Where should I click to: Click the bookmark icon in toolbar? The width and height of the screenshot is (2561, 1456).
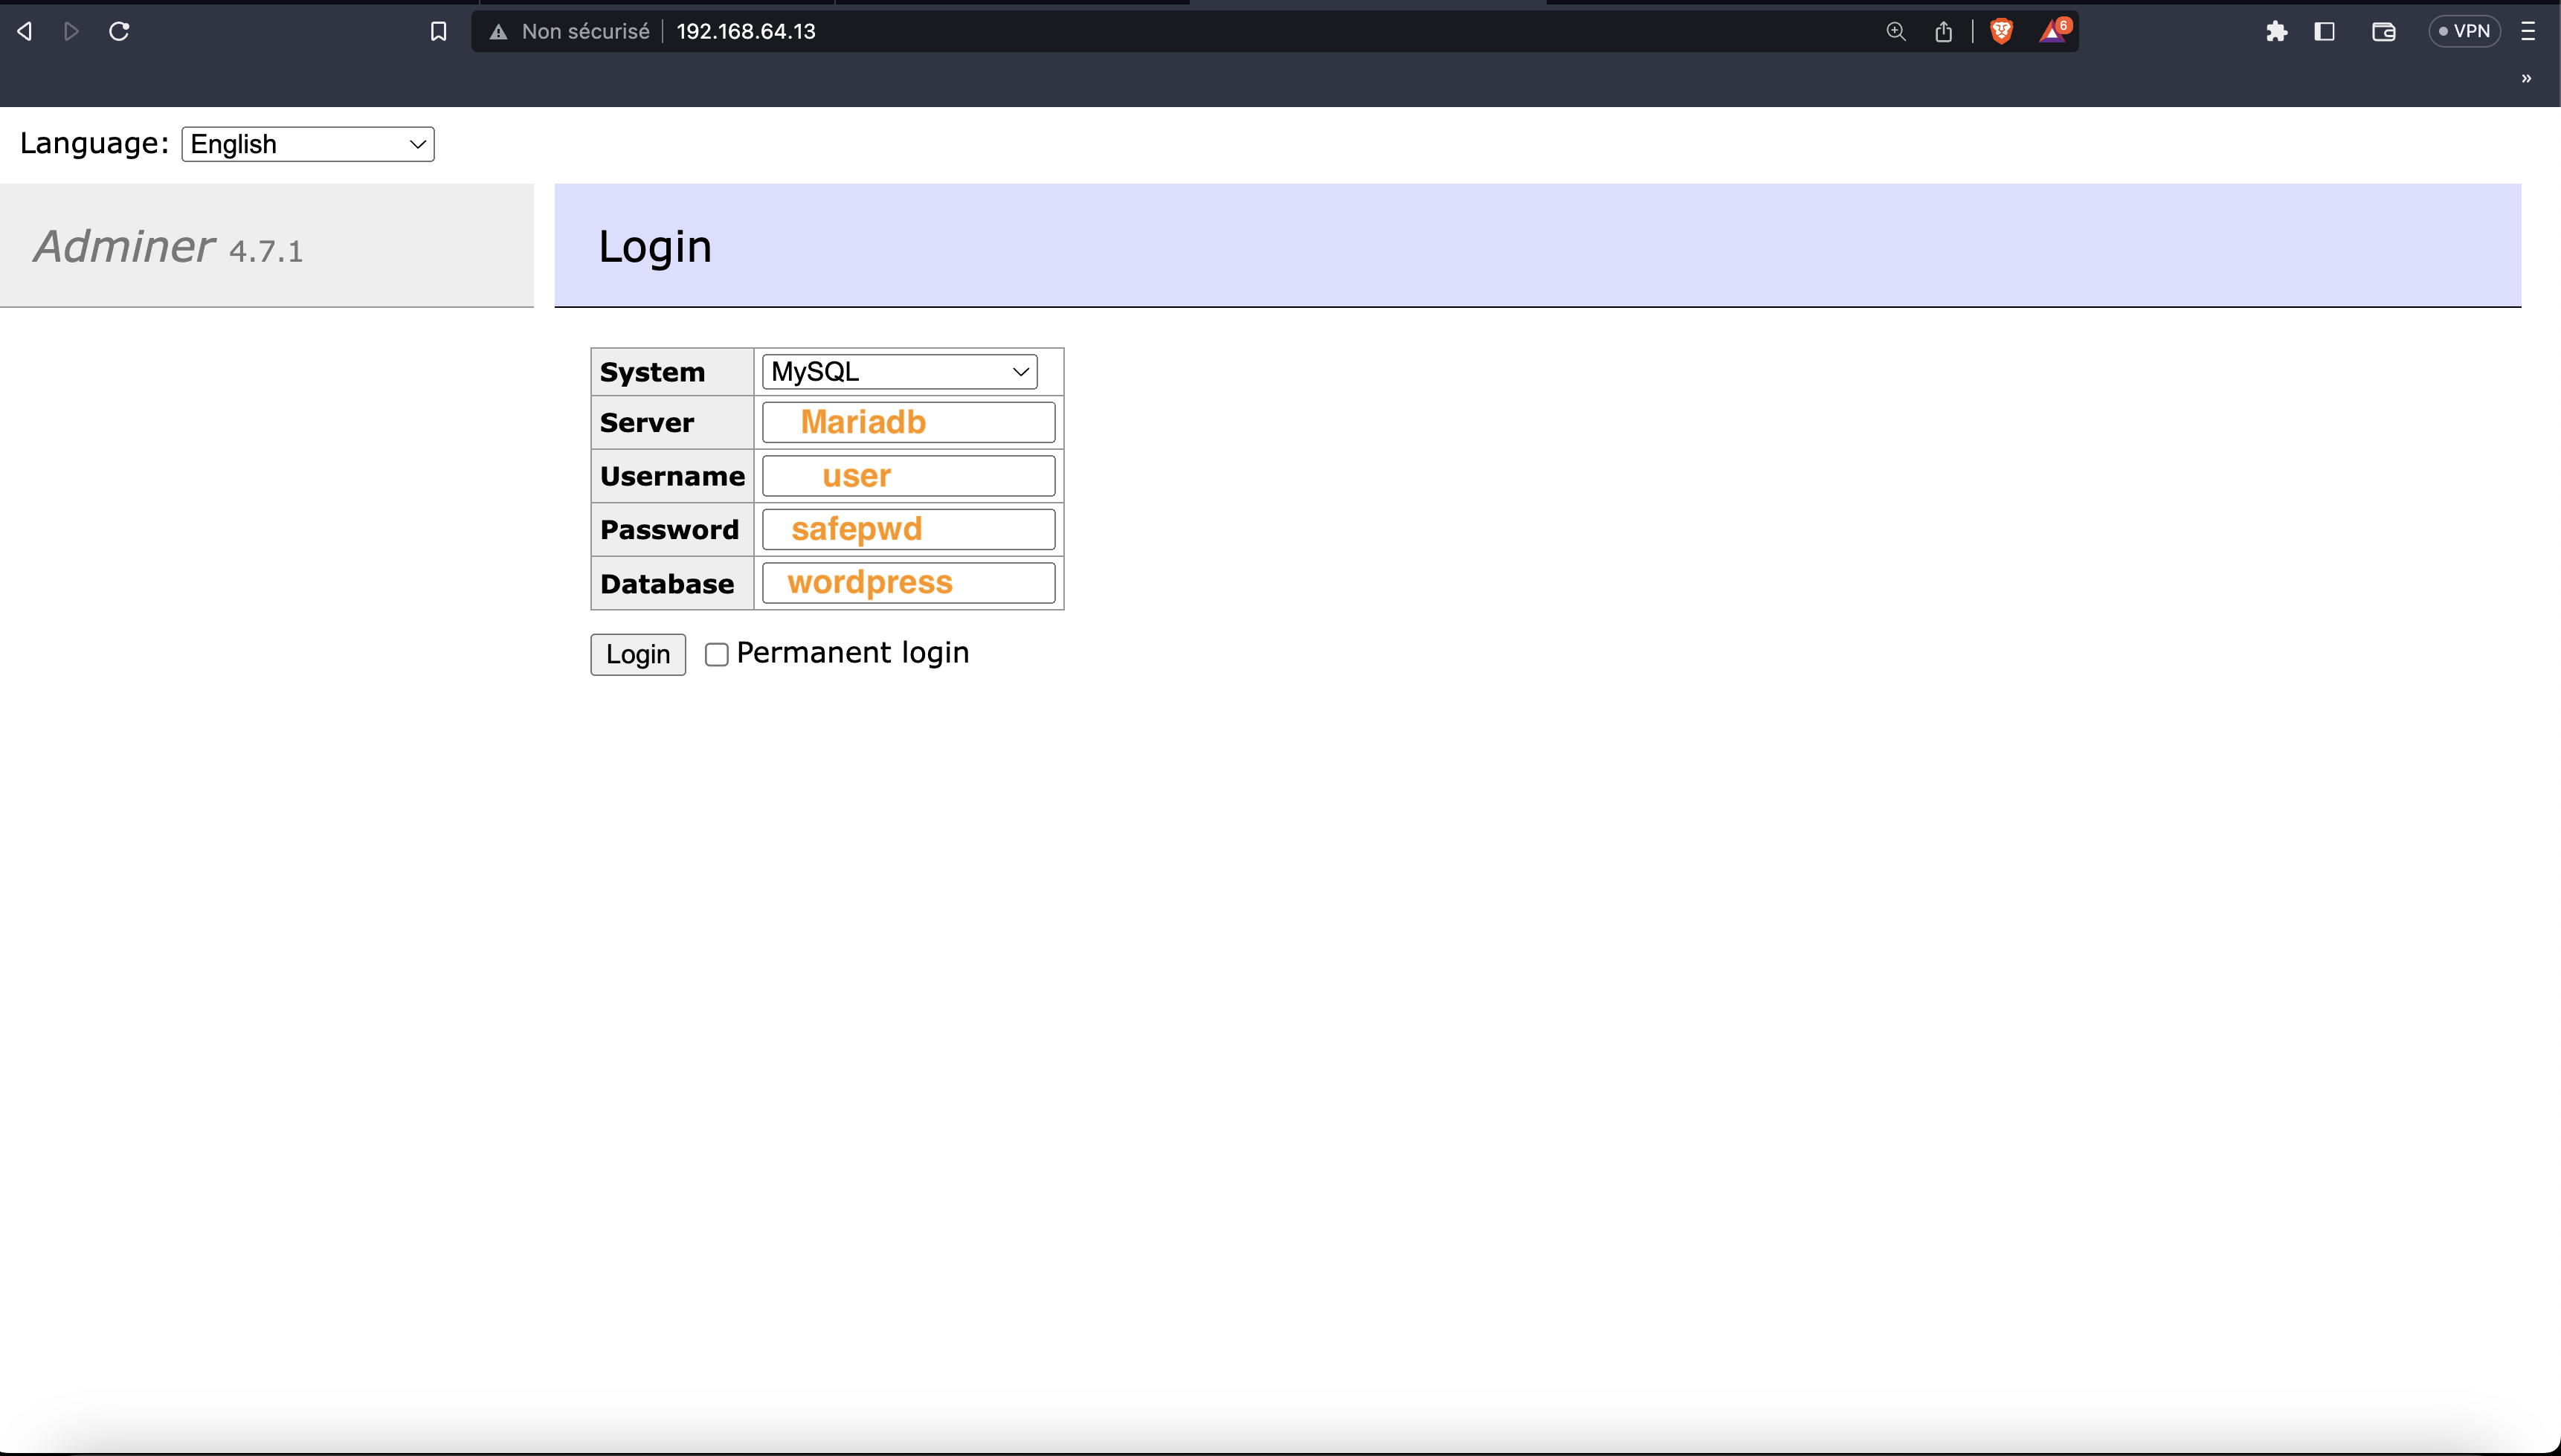coord(438,31)
